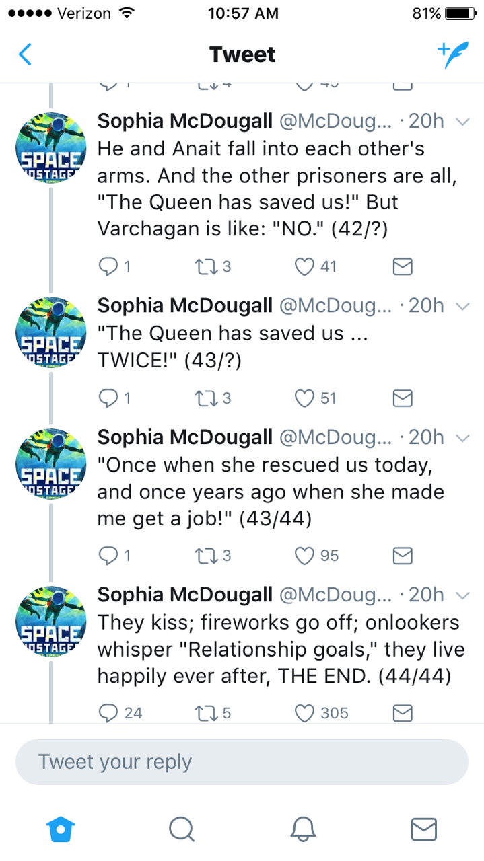This screenshot has width=484, height=861.
Task: Expand chevron menu on "TWICE!" tweet
Action: pos(462,306)
